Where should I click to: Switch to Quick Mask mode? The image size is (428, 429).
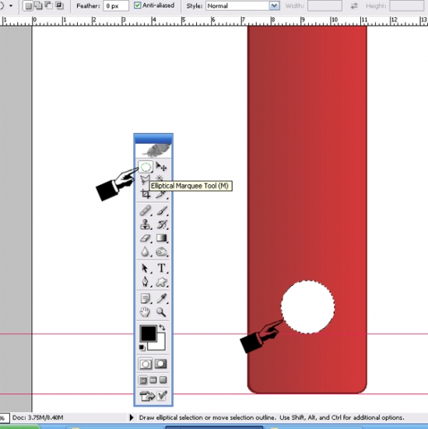coord(161,364)
